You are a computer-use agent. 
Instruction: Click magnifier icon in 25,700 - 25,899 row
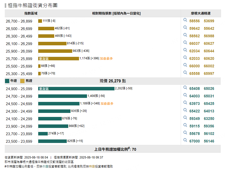[185, 58]
